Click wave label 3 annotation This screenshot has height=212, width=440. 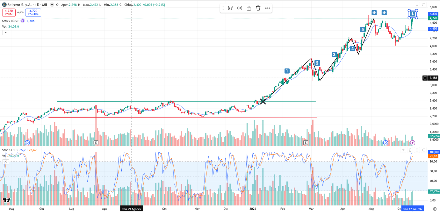click(x=334, y=54)
